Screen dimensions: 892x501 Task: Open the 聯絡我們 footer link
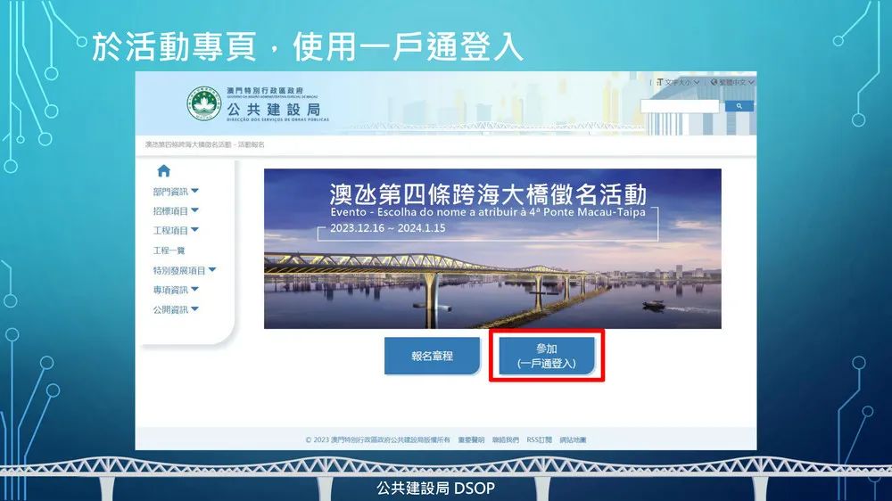click(x=505, y=439)
